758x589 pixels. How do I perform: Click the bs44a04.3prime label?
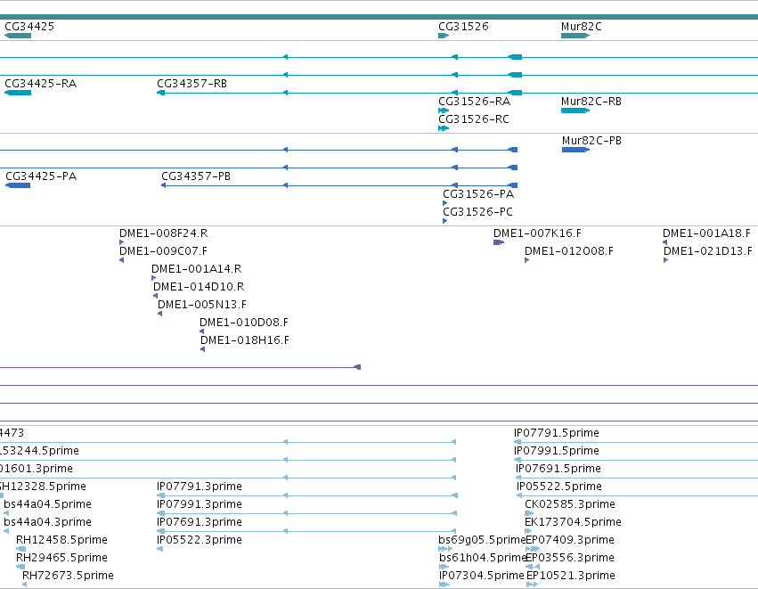tap(47, 522)
